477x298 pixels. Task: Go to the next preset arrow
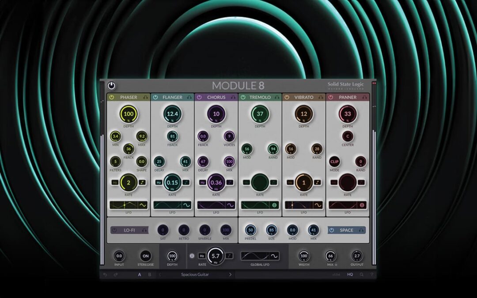coord(230,275)
